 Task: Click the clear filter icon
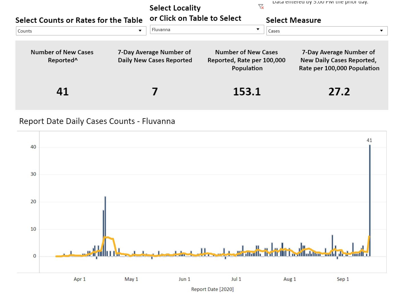[261, 7]
